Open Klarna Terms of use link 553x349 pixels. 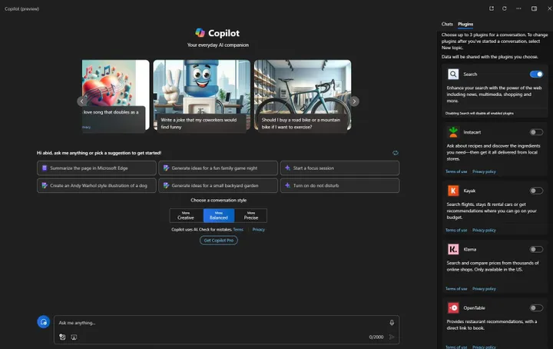456,289
